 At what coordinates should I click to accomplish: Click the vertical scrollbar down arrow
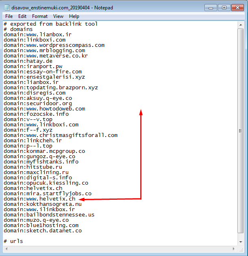pos(241,242)
